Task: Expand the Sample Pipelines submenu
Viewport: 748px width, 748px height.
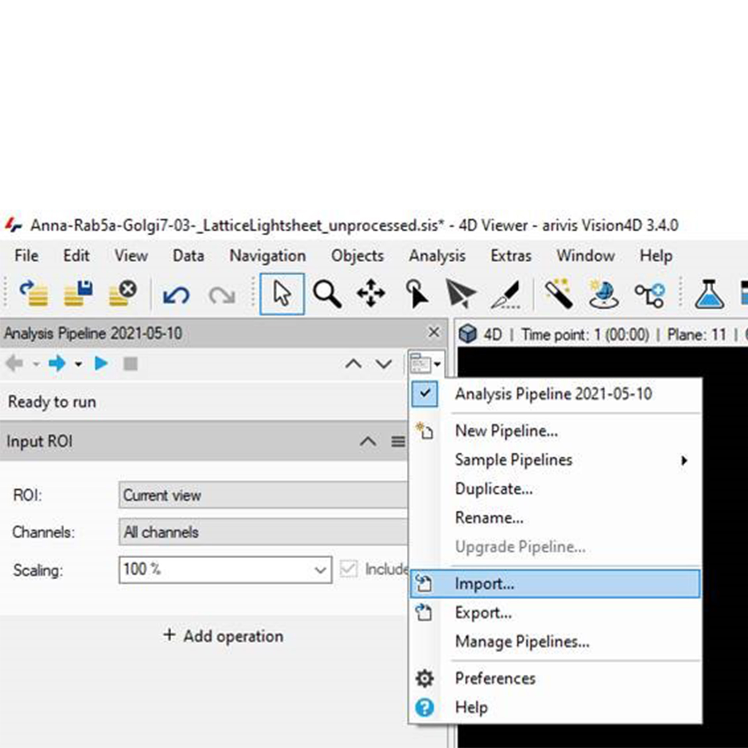Action: click(556, 460)
